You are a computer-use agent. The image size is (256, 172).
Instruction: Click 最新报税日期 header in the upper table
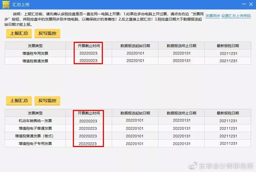point(228,46)
